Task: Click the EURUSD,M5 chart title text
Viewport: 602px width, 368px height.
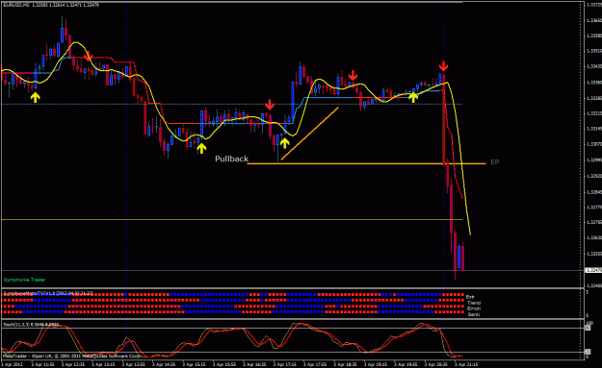Action: coord(51,5)
